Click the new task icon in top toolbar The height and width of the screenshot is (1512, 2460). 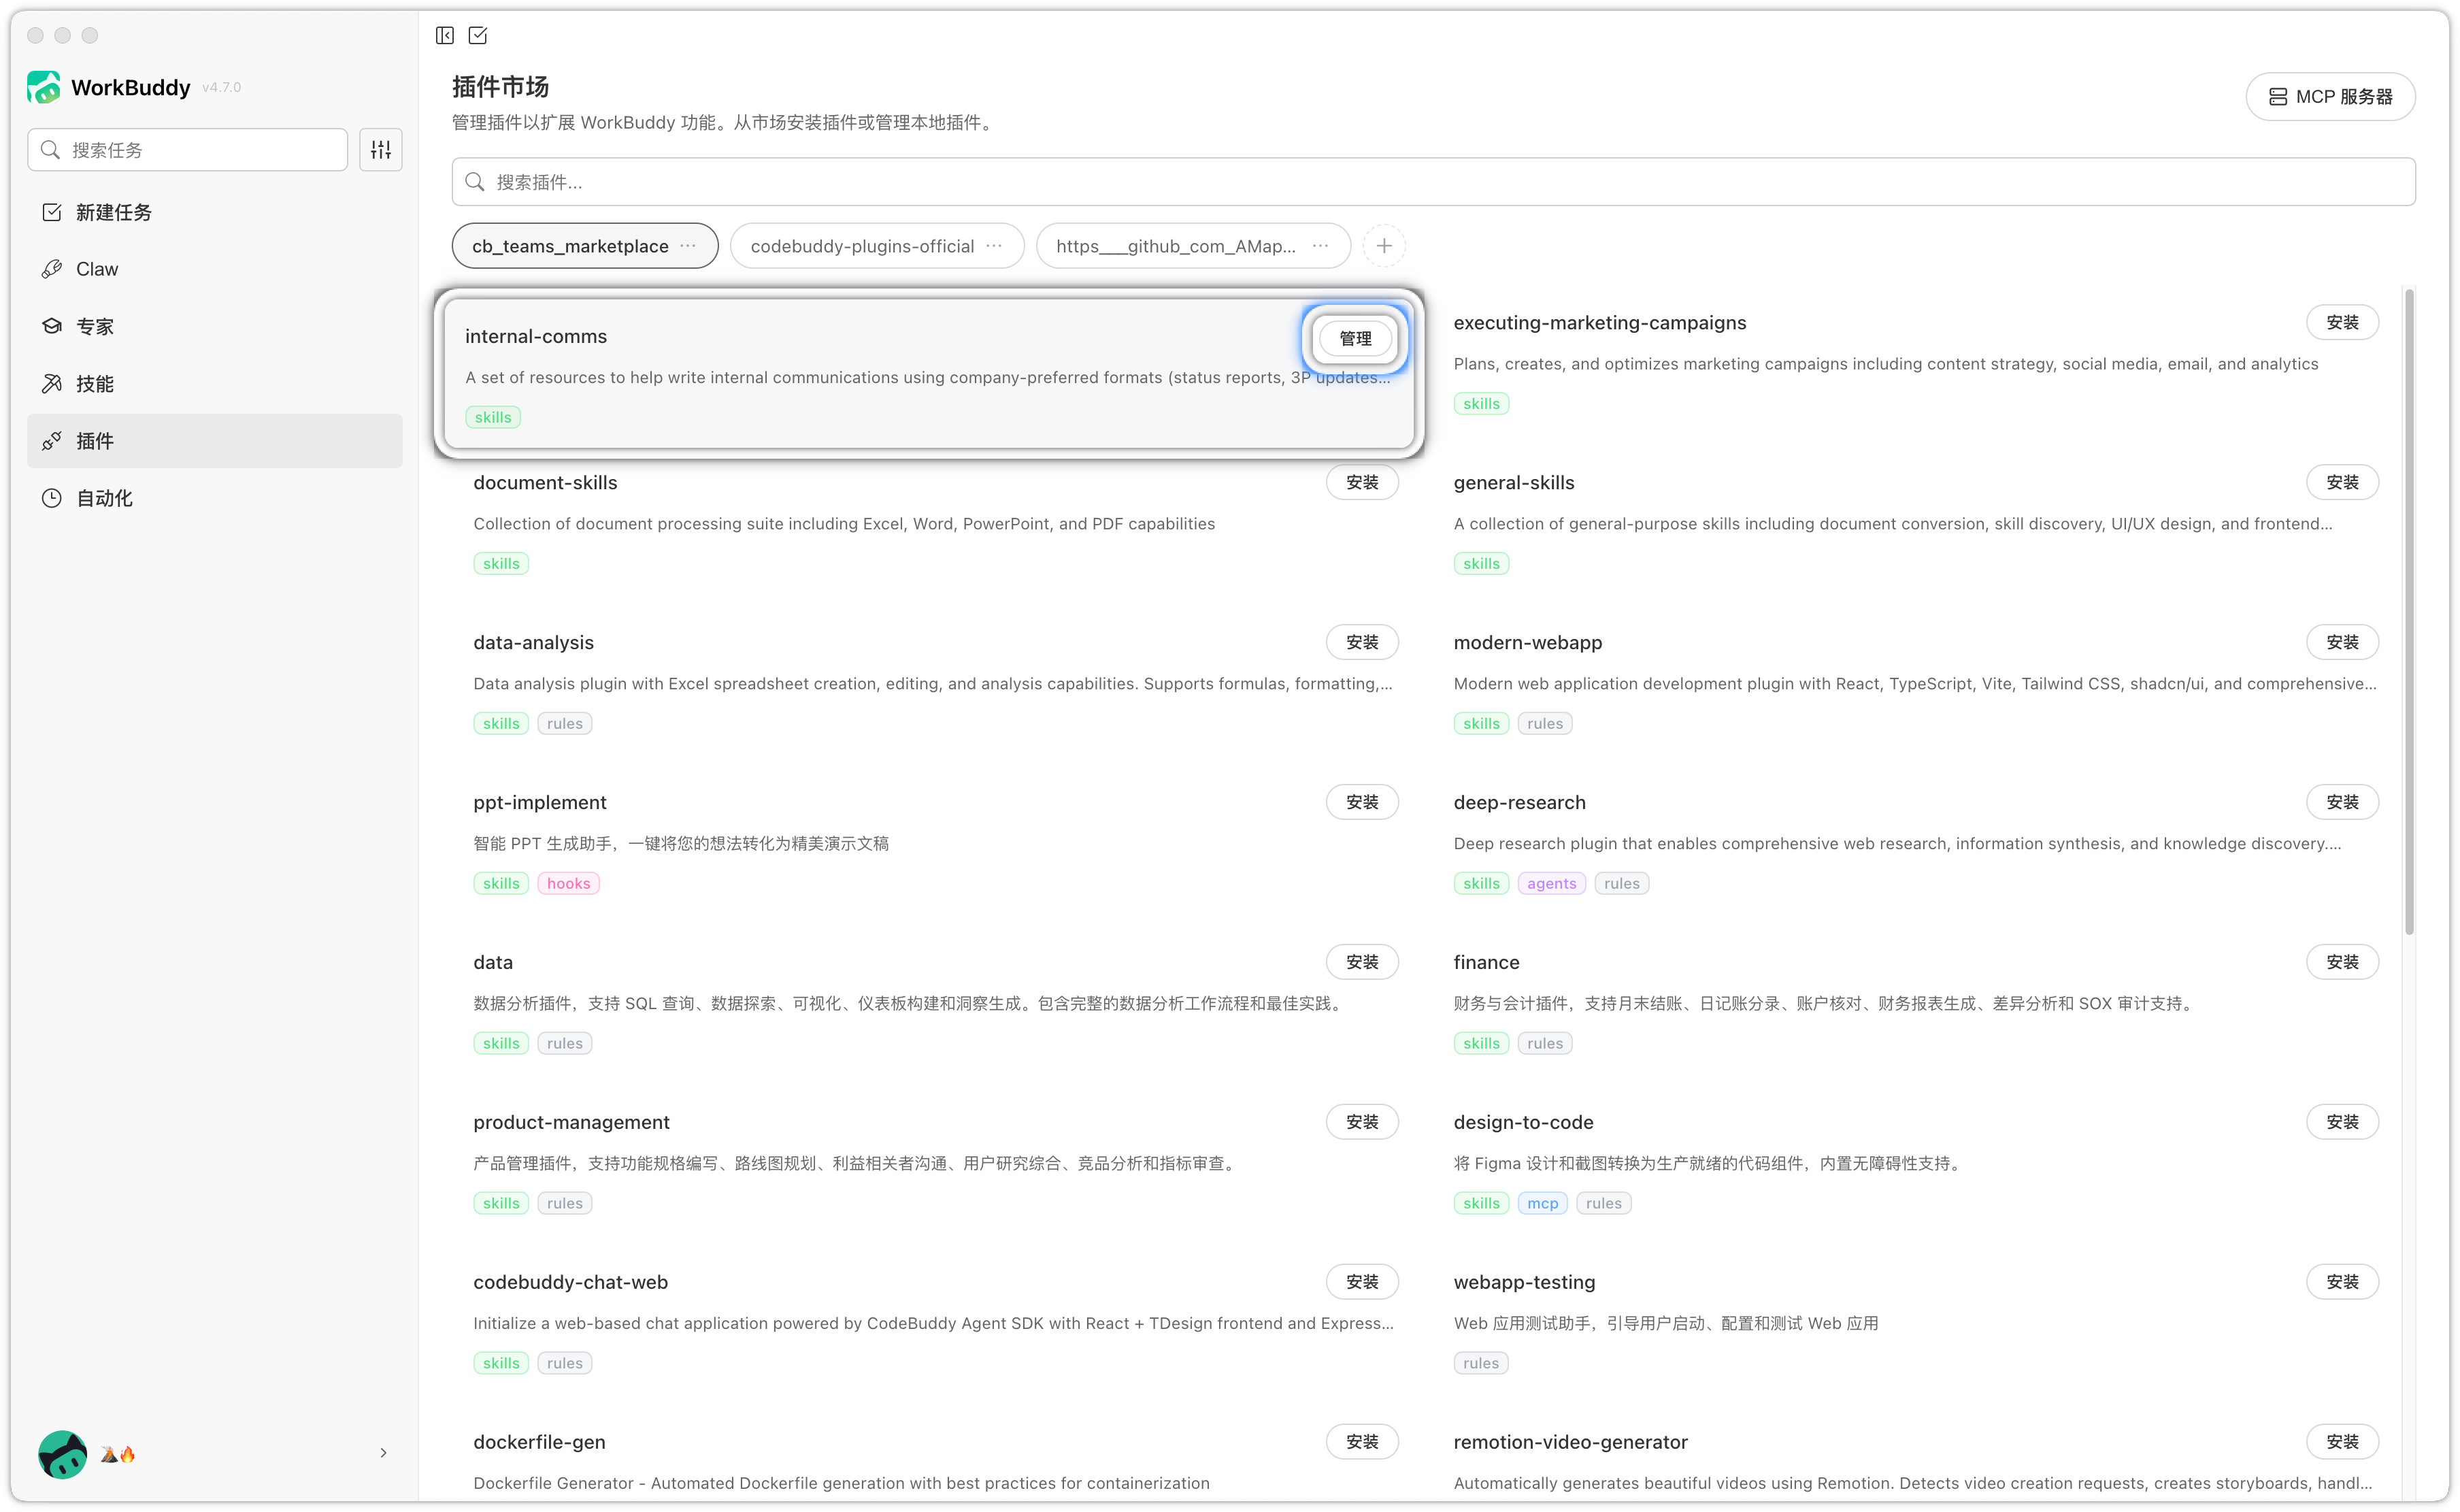point(478,36)
